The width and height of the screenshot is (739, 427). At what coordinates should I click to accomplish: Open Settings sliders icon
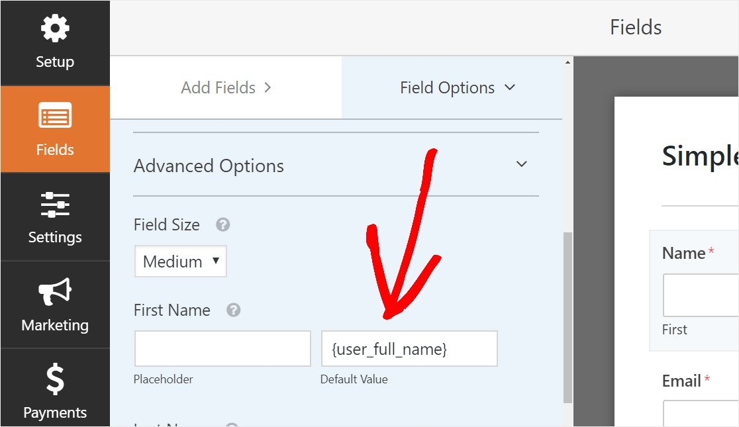55,205
